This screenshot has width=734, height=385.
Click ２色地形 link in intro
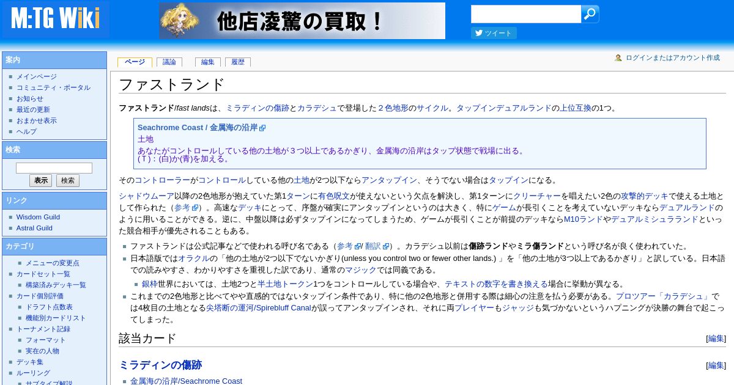pos(393,108)
